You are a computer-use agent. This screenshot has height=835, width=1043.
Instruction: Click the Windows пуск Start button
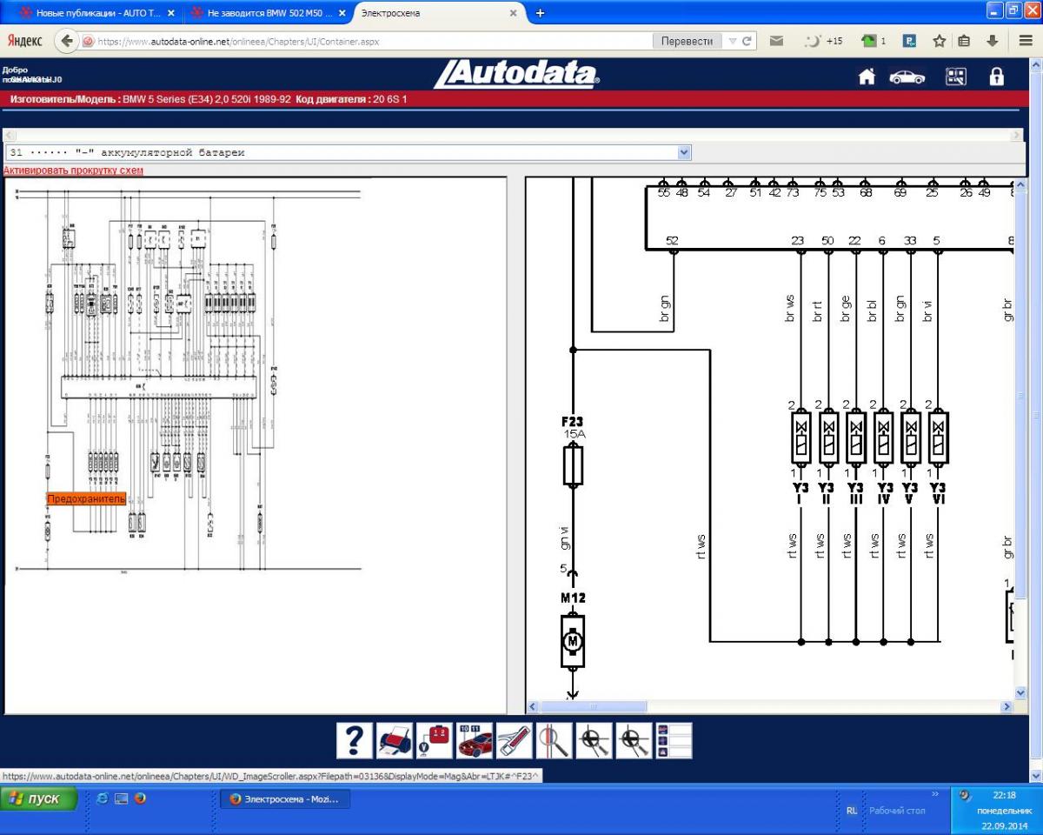coord(40,798)
